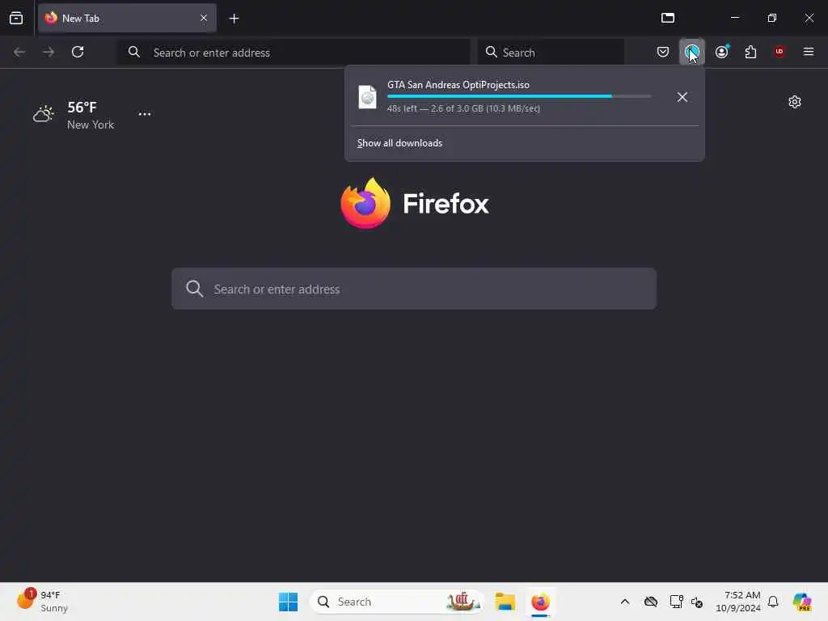Image resolution: width=828 pixels, height=621 pixels.
Task: Focus the toolbar Search box
Action: point(550,53)
